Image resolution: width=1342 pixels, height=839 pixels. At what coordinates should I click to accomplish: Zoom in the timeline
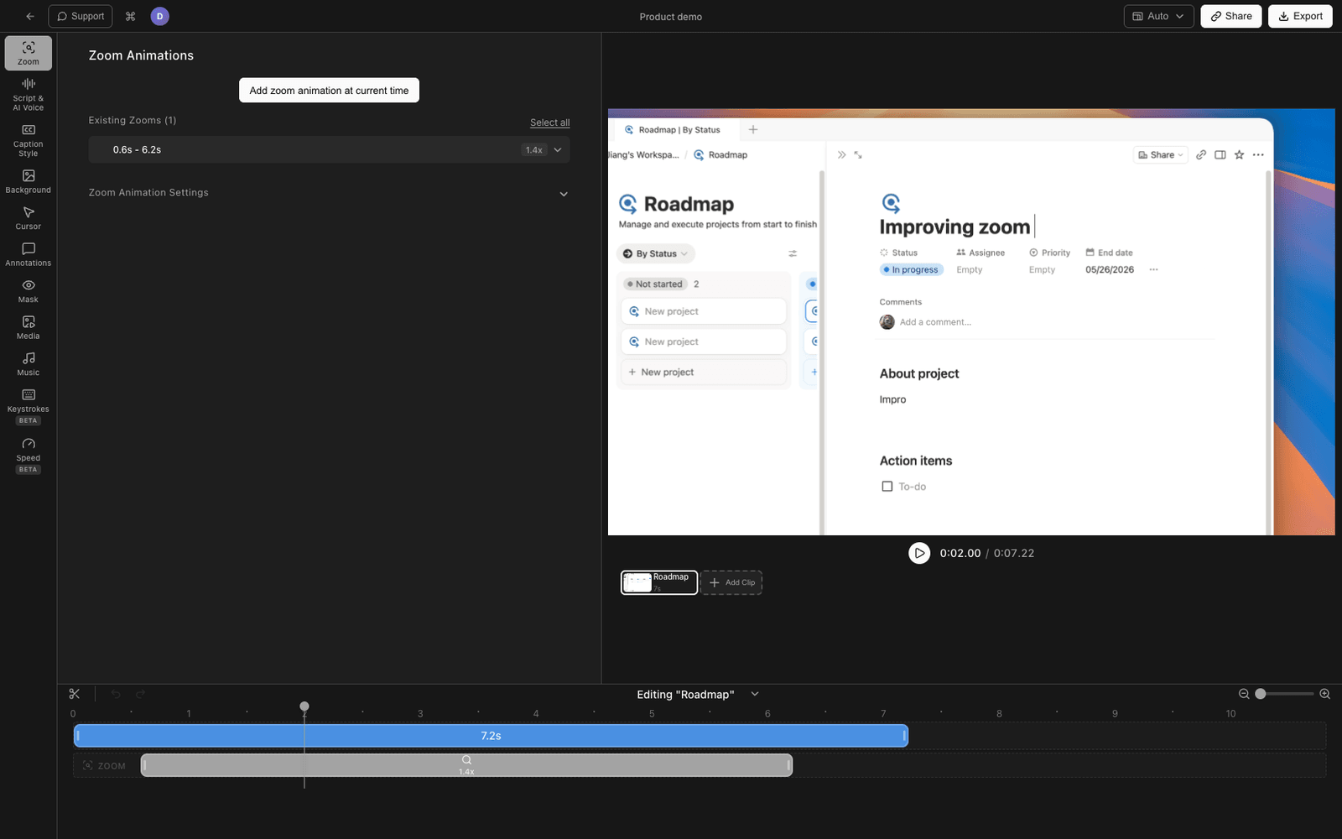tap(1325, 694)
